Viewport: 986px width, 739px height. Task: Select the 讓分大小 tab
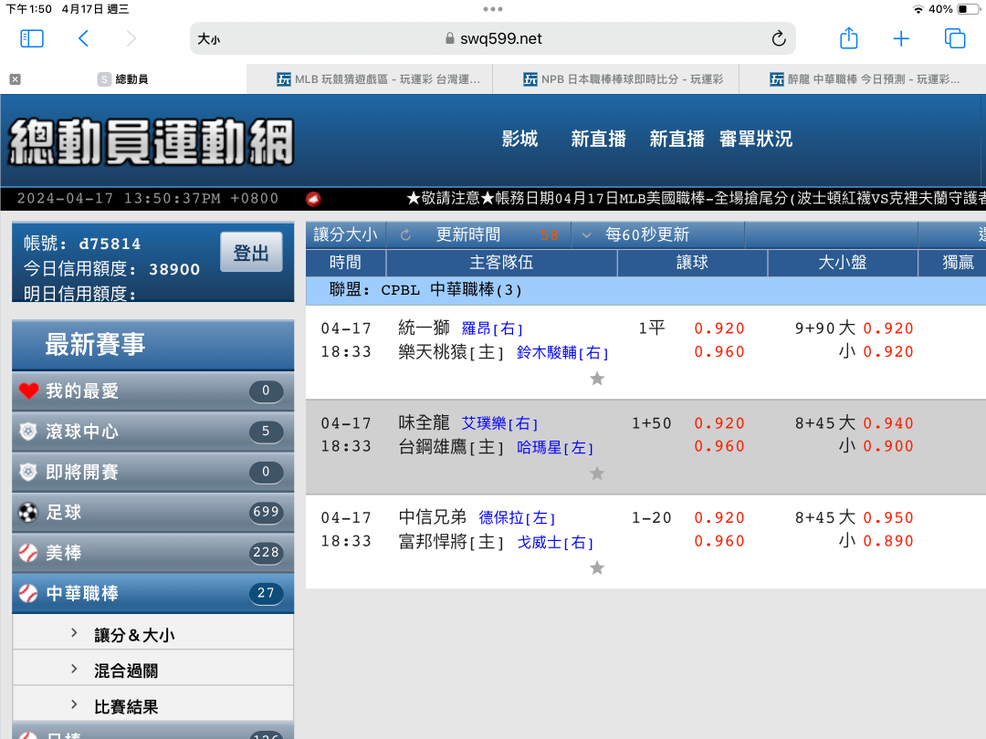click(346, 235)
